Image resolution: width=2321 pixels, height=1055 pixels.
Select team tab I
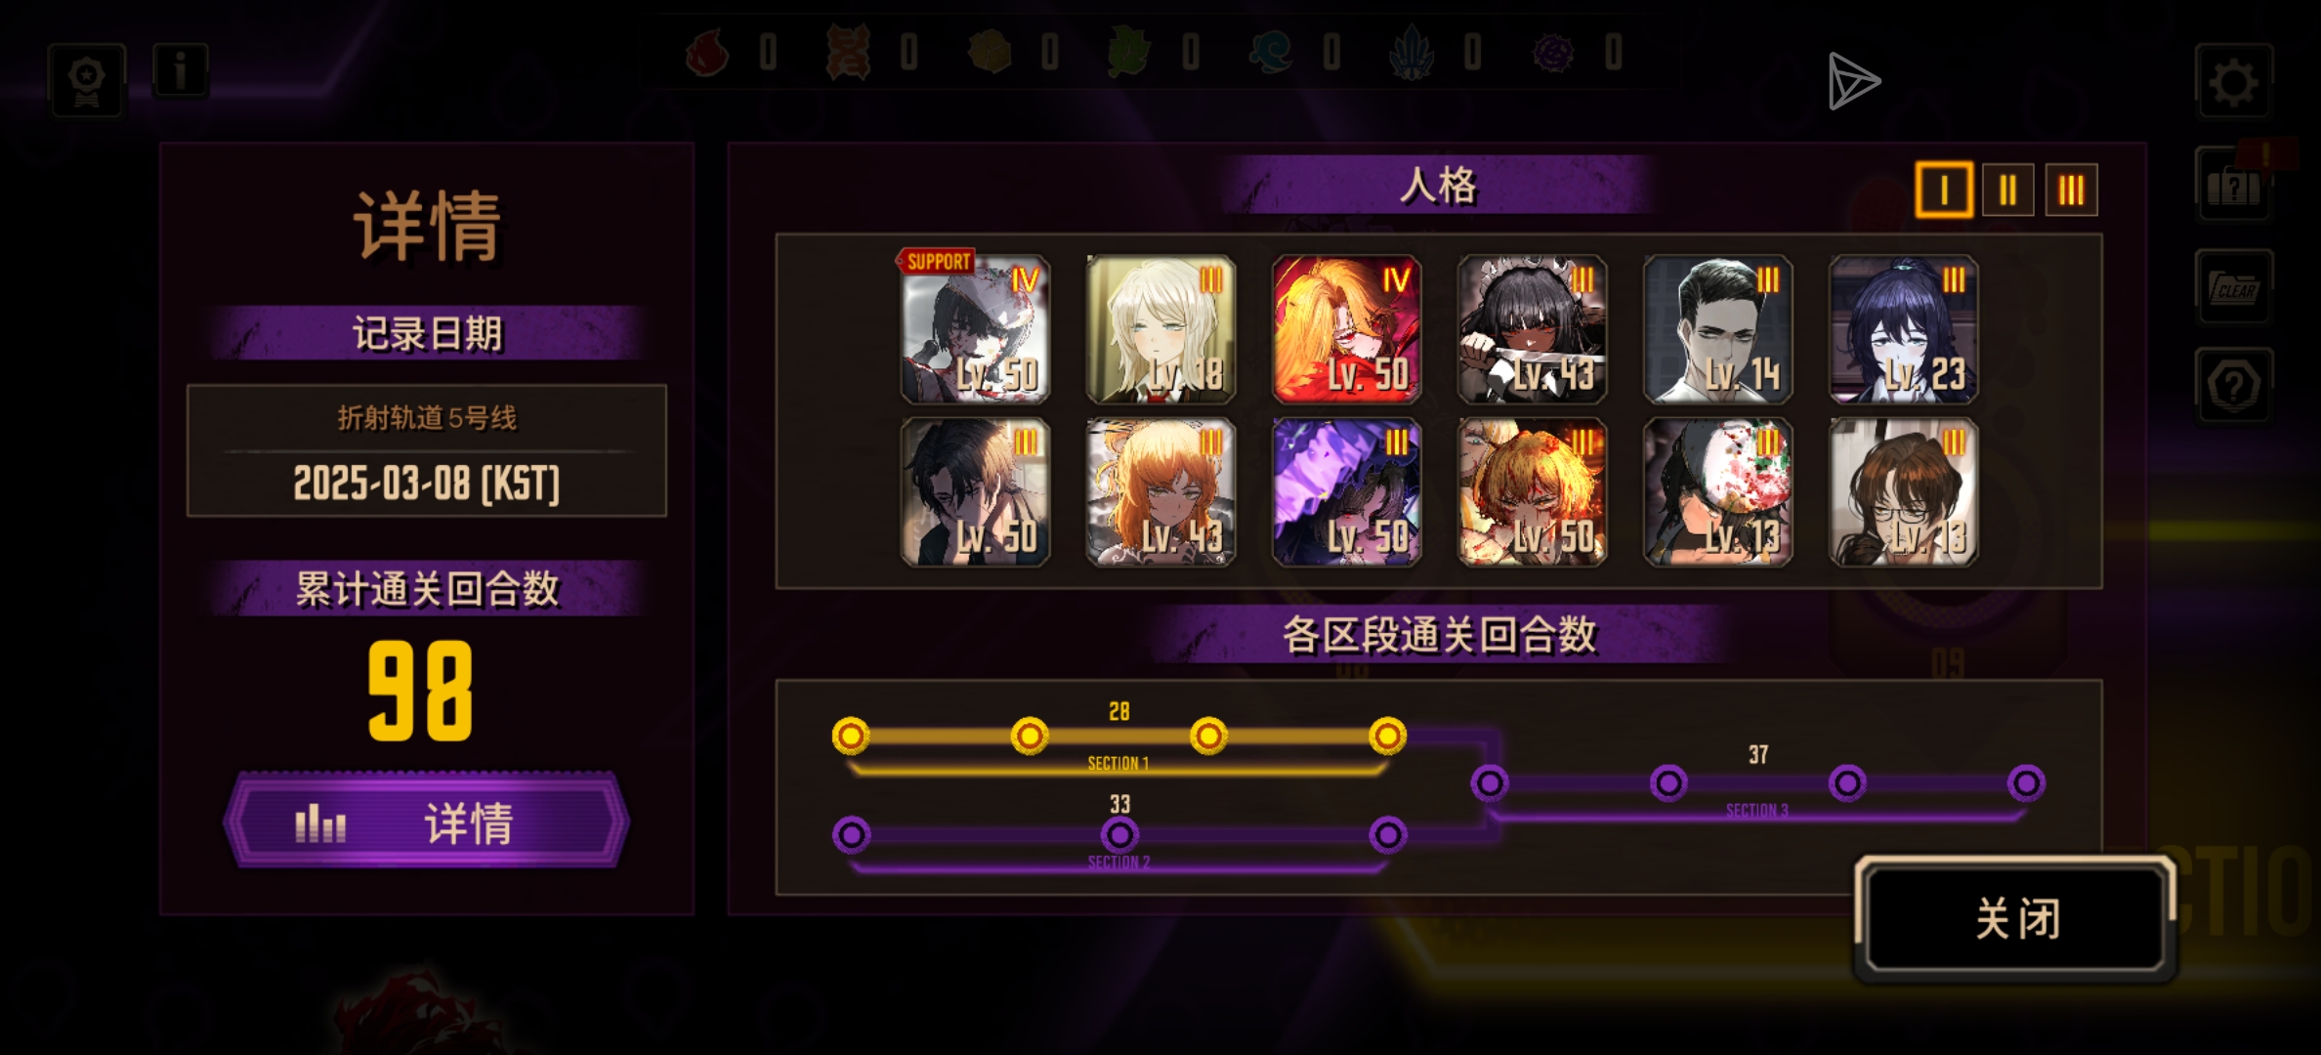1944,190
